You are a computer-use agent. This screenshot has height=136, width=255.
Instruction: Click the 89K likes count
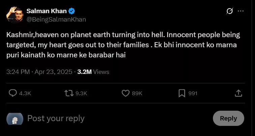tap(137, 93)
